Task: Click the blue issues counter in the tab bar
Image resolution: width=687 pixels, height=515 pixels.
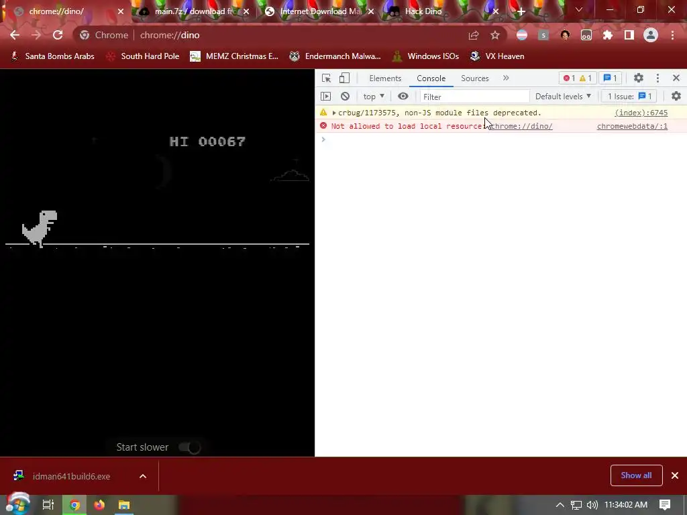Action: [610, 78]
